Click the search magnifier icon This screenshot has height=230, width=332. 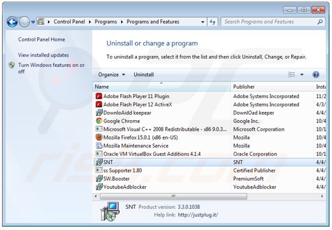(x=320, y=22)
